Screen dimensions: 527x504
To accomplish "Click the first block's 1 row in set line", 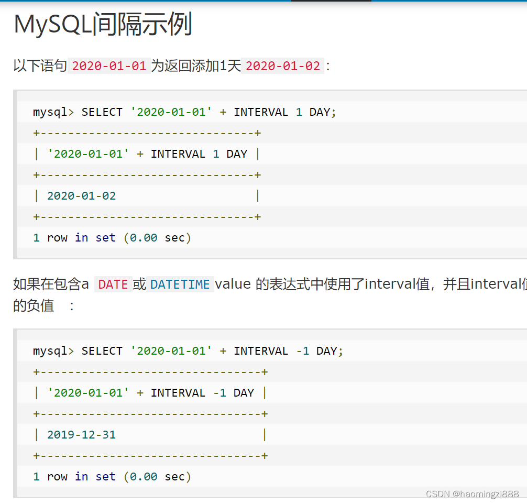I will (x=112, y=238).
